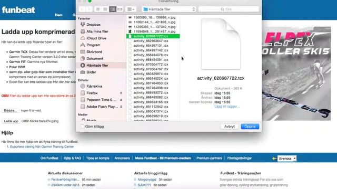337x189 pixels.
Task: Click Lägg till taggar link
Action: (227, 107)
